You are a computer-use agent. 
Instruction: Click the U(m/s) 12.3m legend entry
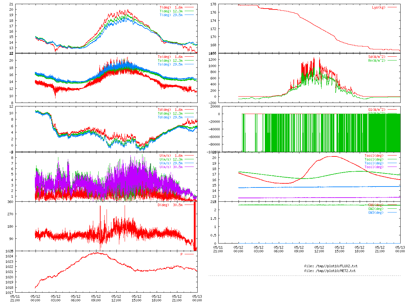click(171, 159)
